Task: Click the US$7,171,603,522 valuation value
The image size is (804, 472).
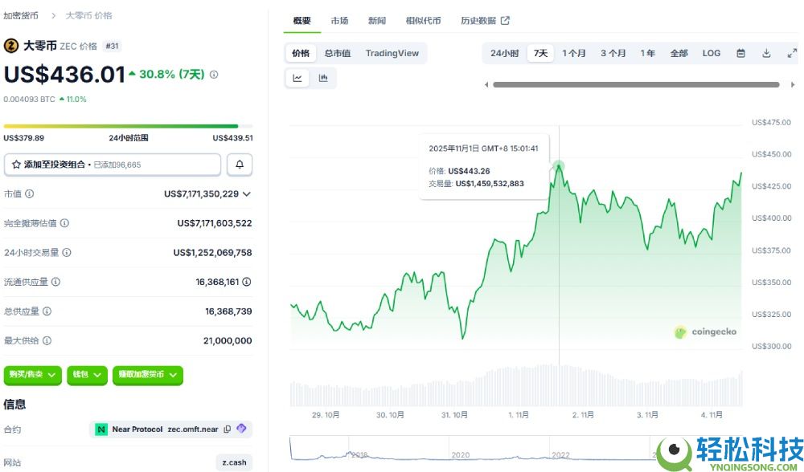Action: click(x=215, y=223)
